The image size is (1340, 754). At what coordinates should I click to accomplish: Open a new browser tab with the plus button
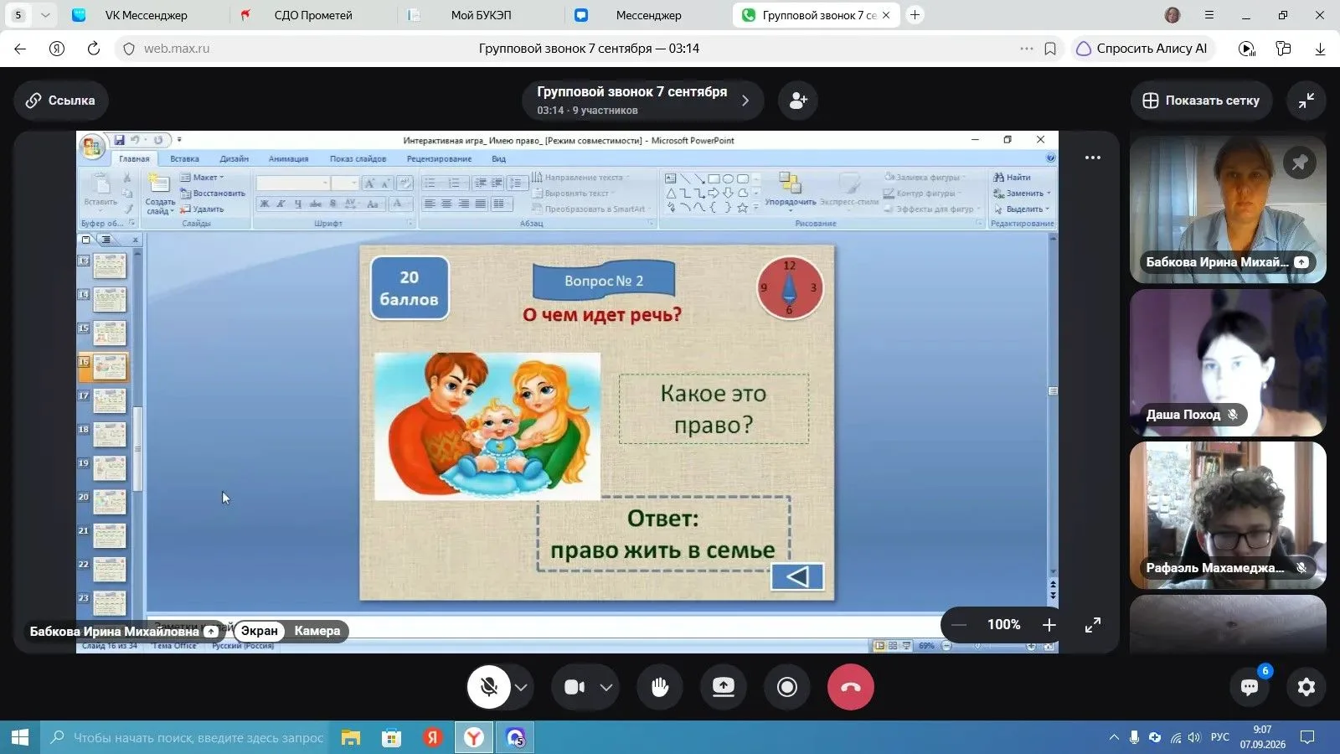[915, 15]
